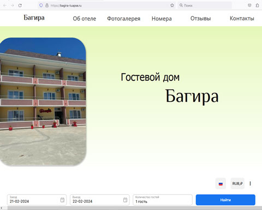262x210 pixels.
Task: Open the Pocket save icon in the toolbar
Action: tap(249, 5)
